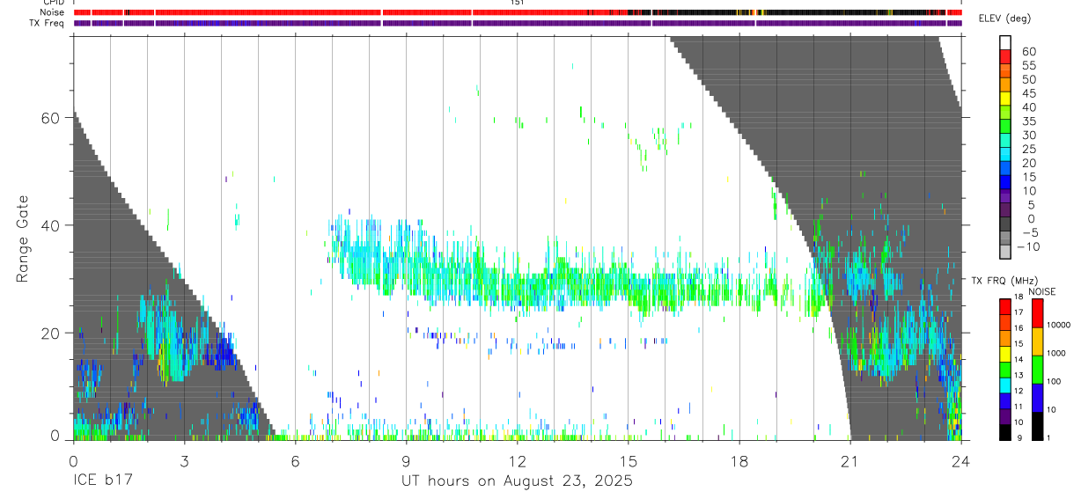The width and height of the screenshot is (1081, 499).
Task: Select the yellow swatch in the ELEV color bar
Action: 1005,98
